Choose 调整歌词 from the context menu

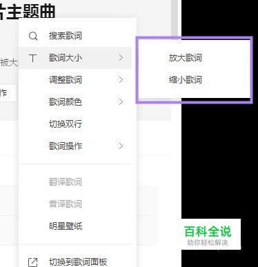click(x=75, y=80)
